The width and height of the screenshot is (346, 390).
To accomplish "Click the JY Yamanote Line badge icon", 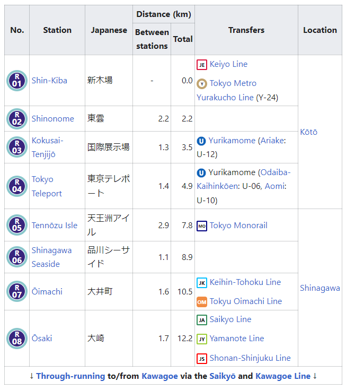I will click(x=202, y=339).
